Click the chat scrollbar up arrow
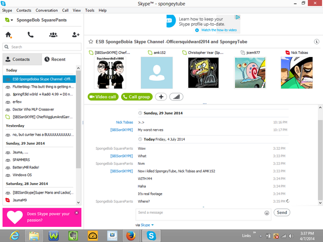The image size is (323, 242). click(320, 107)
